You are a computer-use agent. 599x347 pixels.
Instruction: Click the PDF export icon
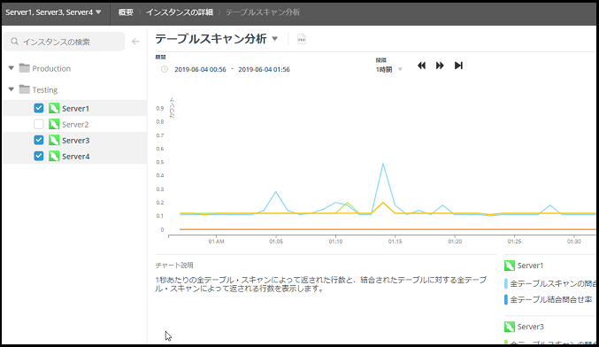tap(302, 39)
